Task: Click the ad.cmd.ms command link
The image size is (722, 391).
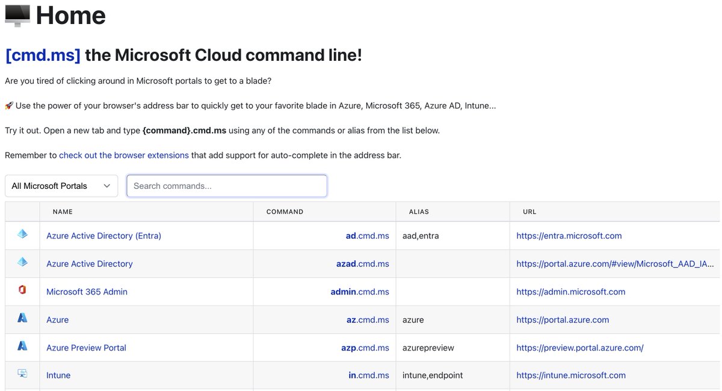Action: click(368, 236)
